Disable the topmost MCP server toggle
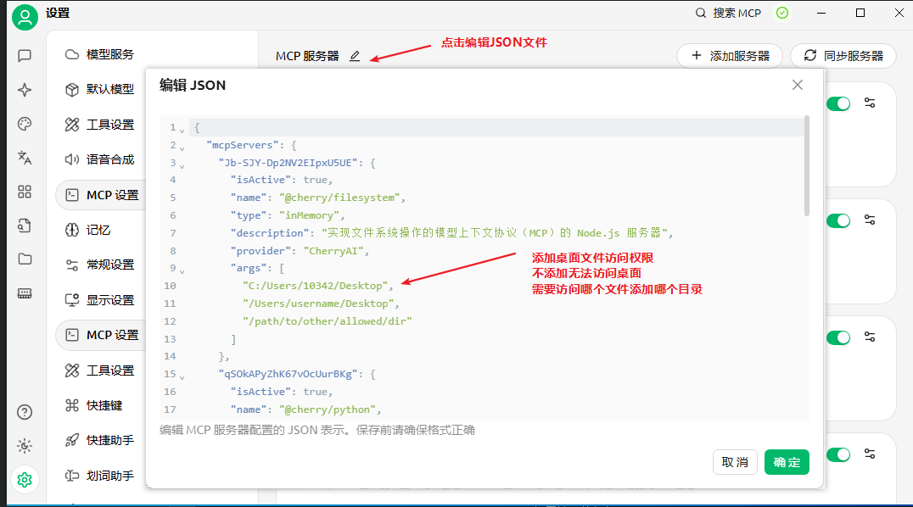The width and height of the screenshot is (913, 507). [x=837, y=103]
